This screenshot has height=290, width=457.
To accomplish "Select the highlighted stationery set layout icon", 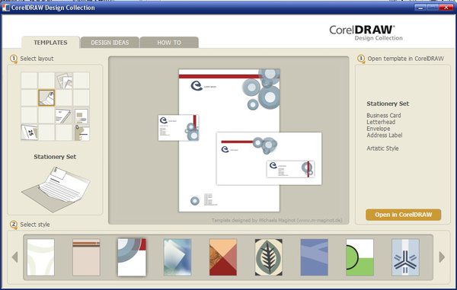I will pyautogui.click(x=46, y=97).
